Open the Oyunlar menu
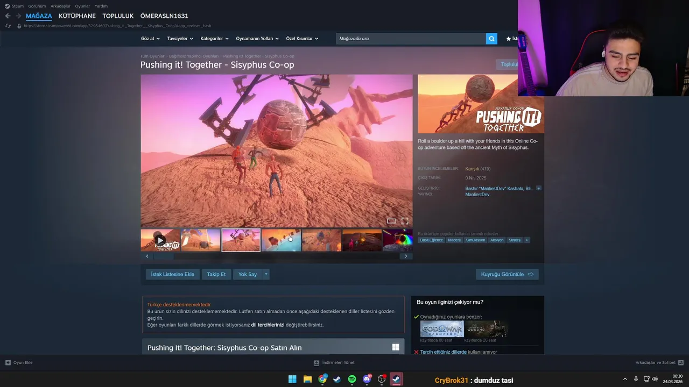Screen dimensions: 689x387 tap(82, 6)
